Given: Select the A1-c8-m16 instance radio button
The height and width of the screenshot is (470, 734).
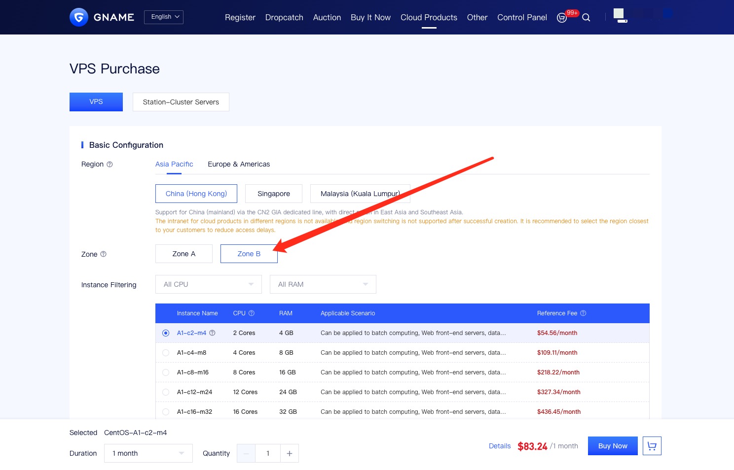Looking at the screenshot, I should (x=166, y=372).
